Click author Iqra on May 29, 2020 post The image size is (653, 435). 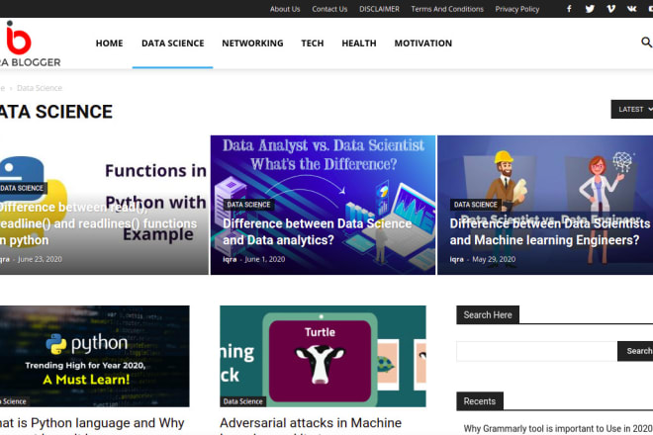pyautogui.click(x=456, y=259)
